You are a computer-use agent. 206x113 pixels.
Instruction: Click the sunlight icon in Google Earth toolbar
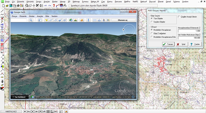(x=75, y=20)
